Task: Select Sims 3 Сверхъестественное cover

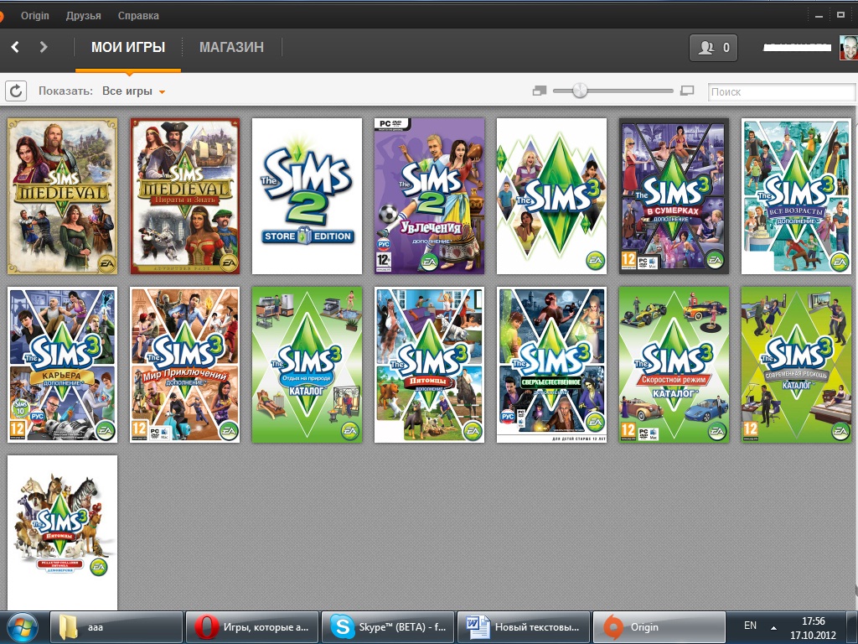Action: [x=551, y=365]
